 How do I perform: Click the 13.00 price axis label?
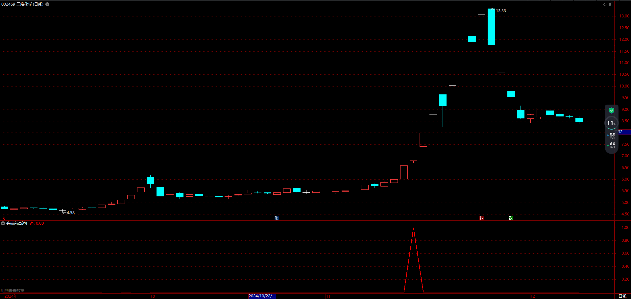[624, 16]
